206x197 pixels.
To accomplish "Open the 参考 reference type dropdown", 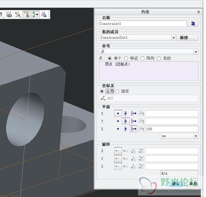I will (196, 52).
